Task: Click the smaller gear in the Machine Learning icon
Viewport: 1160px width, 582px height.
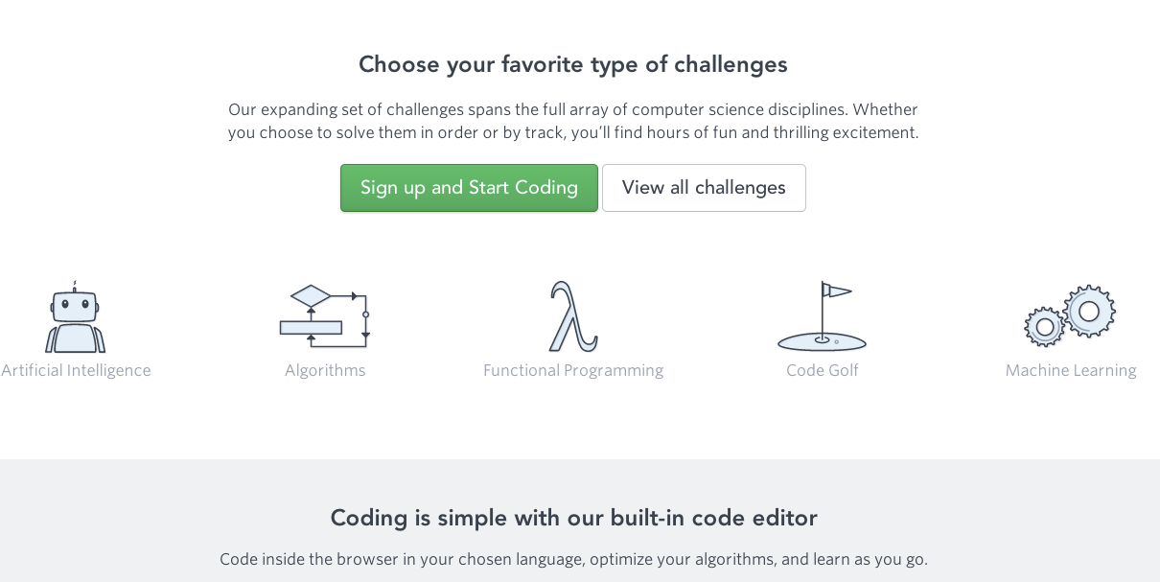Action: point(1044,327)
